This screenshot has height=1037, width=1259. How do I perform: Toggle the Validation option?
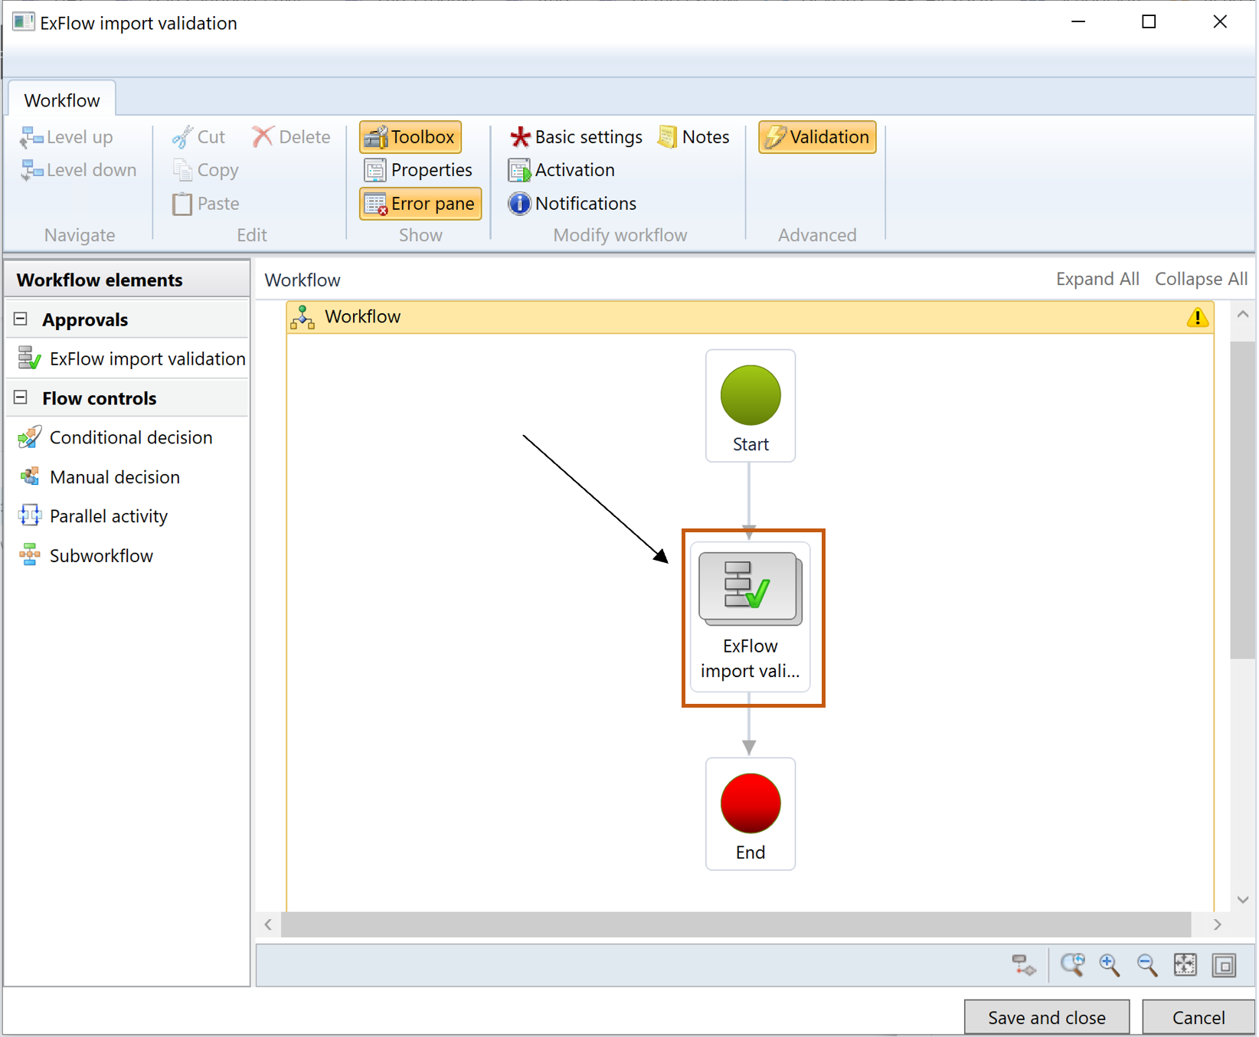coord(817,137)
